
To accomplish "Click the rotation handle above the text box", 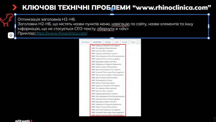I will pyautogui.click(x=112, y=9).
